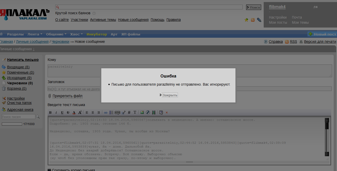Click the hyperlink insert icon

(x=106, y=112)
